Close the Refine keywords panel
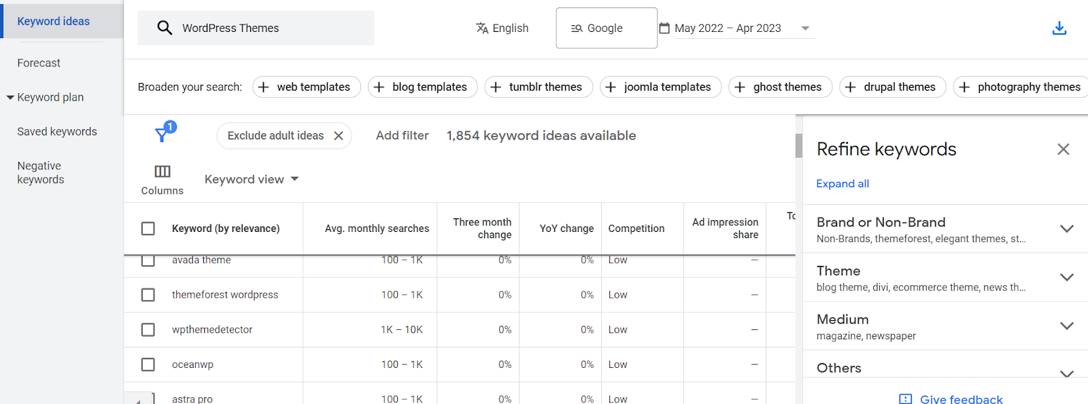The width and height of the screenshot is (1088, 404). tap(1064, 149)
